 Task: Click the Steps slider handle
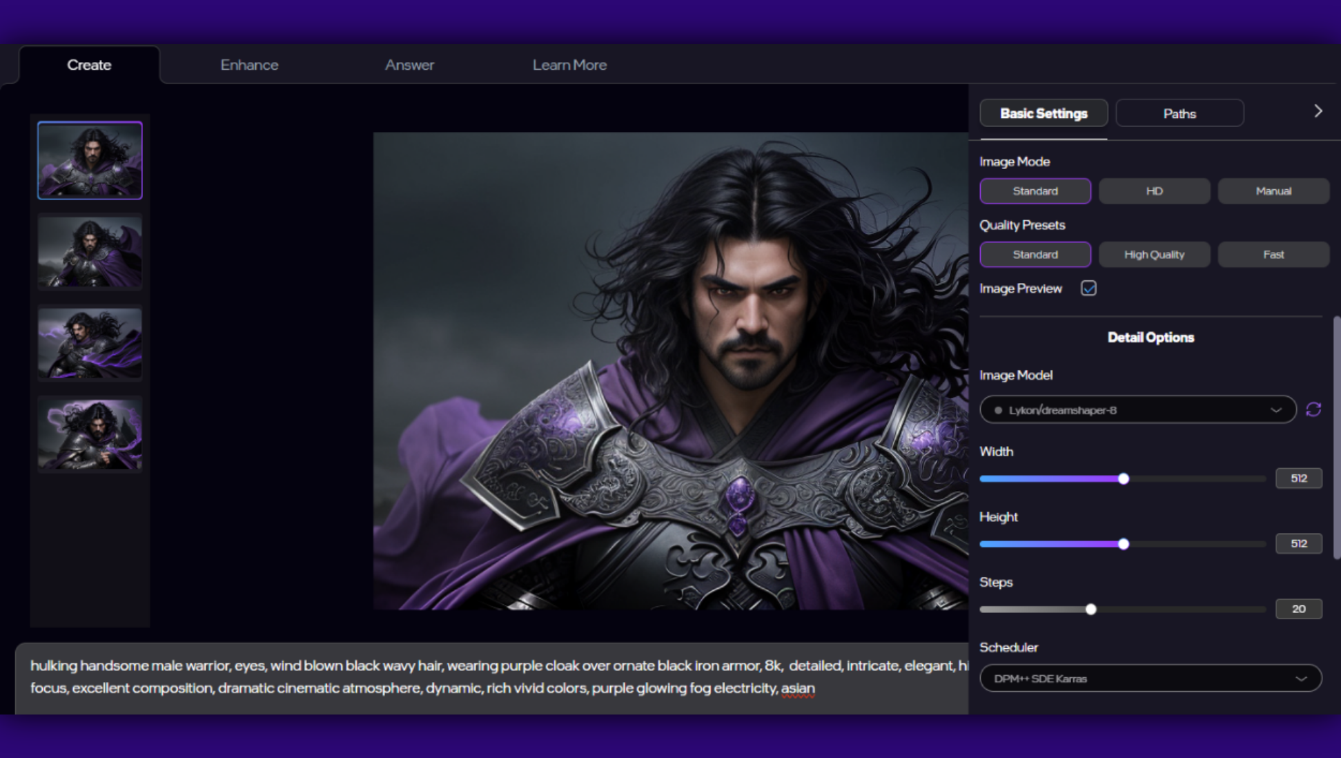(x=1091, y=610)
